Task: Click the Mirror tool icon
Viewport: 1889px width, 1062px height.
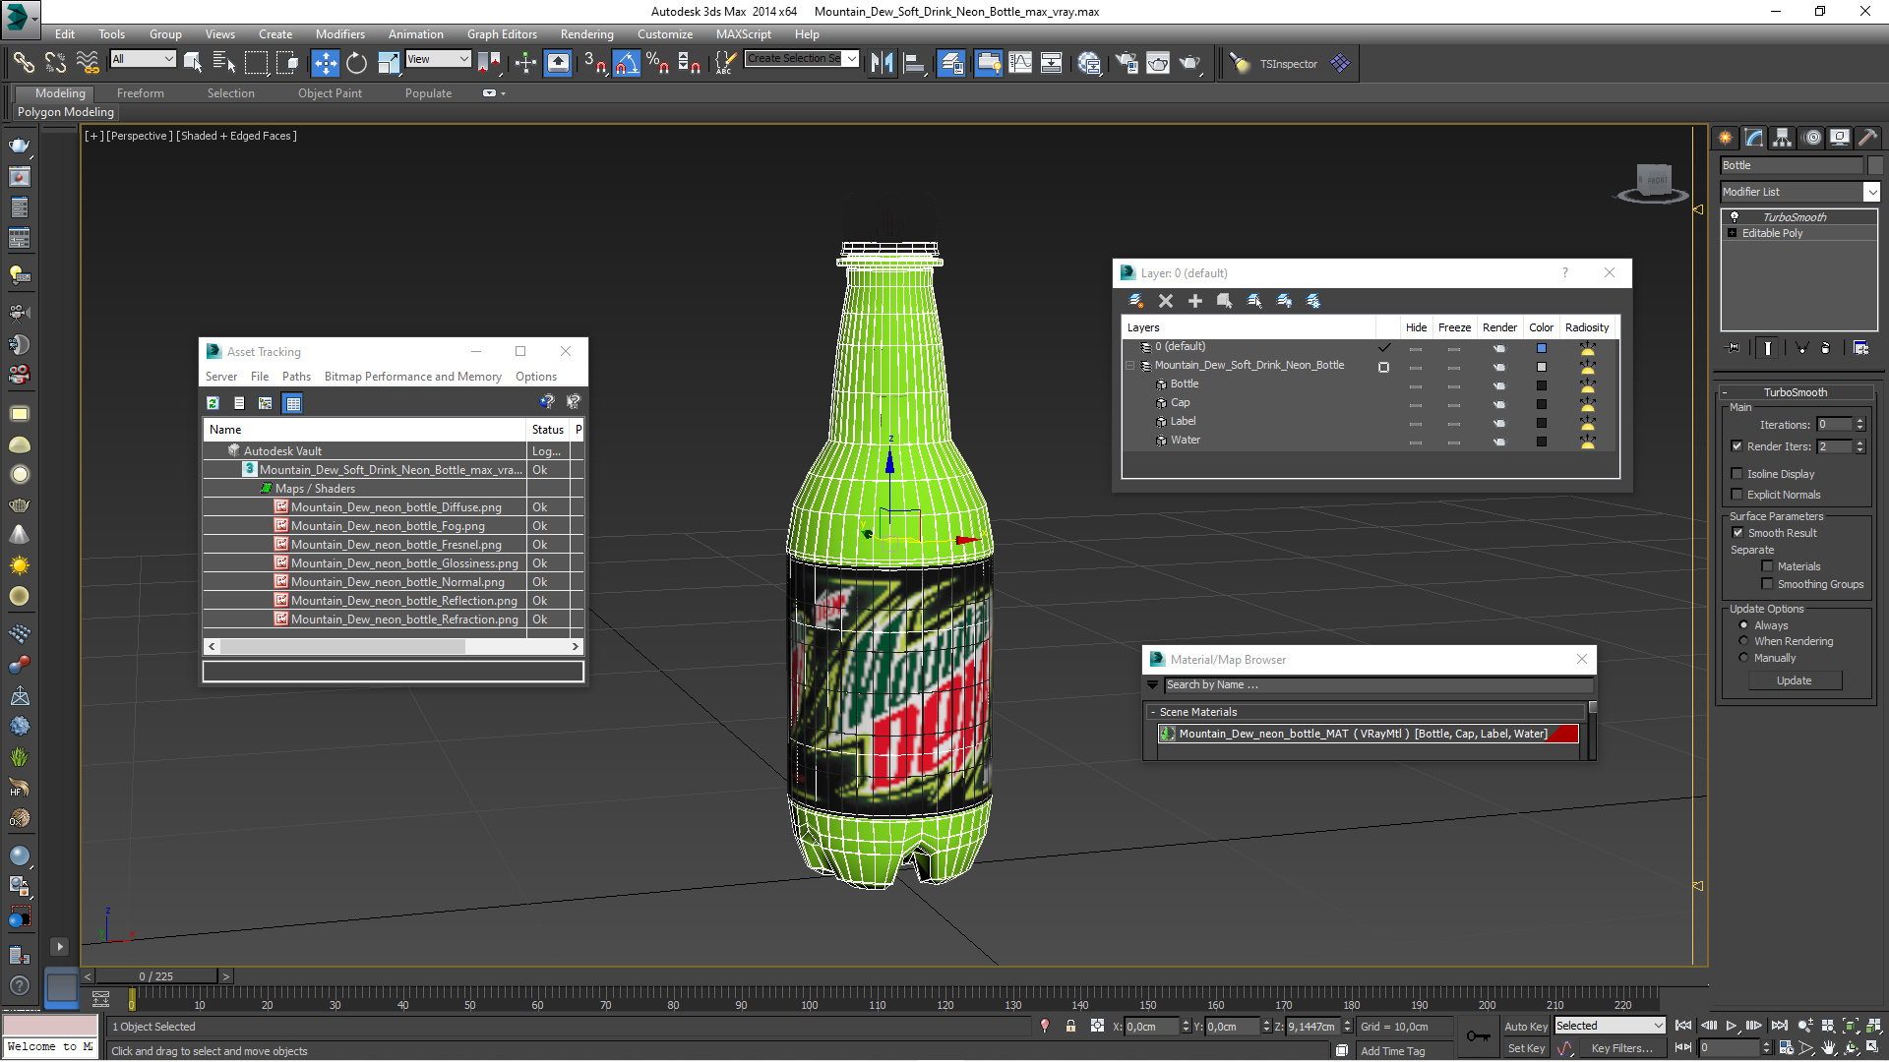Action: coord(883,63)
